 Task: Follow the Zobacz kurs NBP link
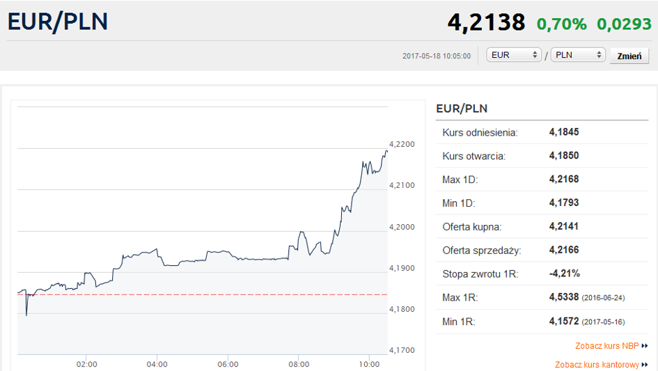pyautogui.click(x=606, y=346)
